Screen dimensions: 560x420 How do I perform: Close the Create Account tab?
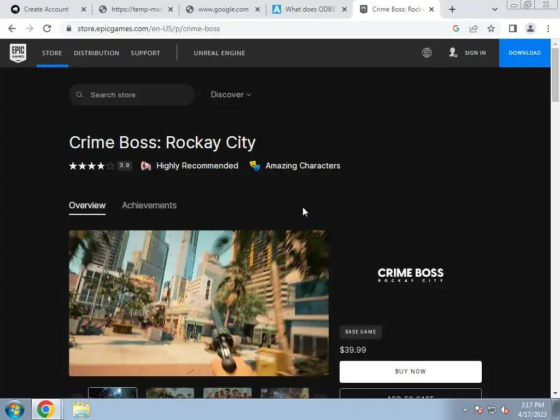pyautogui.click(x=84, y=9)
